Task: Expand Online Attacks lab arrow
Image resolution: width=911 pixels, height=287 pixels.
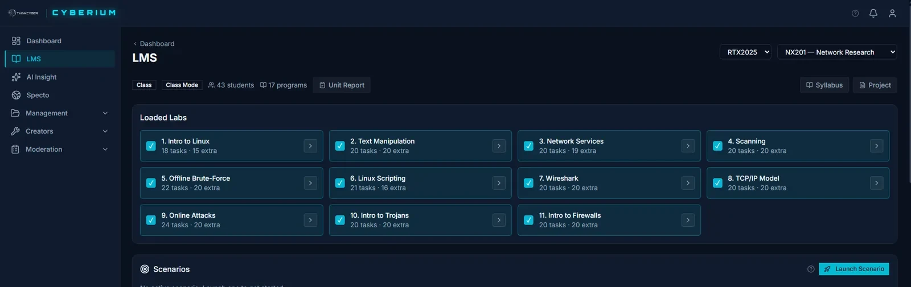Action: coord(310,220)
